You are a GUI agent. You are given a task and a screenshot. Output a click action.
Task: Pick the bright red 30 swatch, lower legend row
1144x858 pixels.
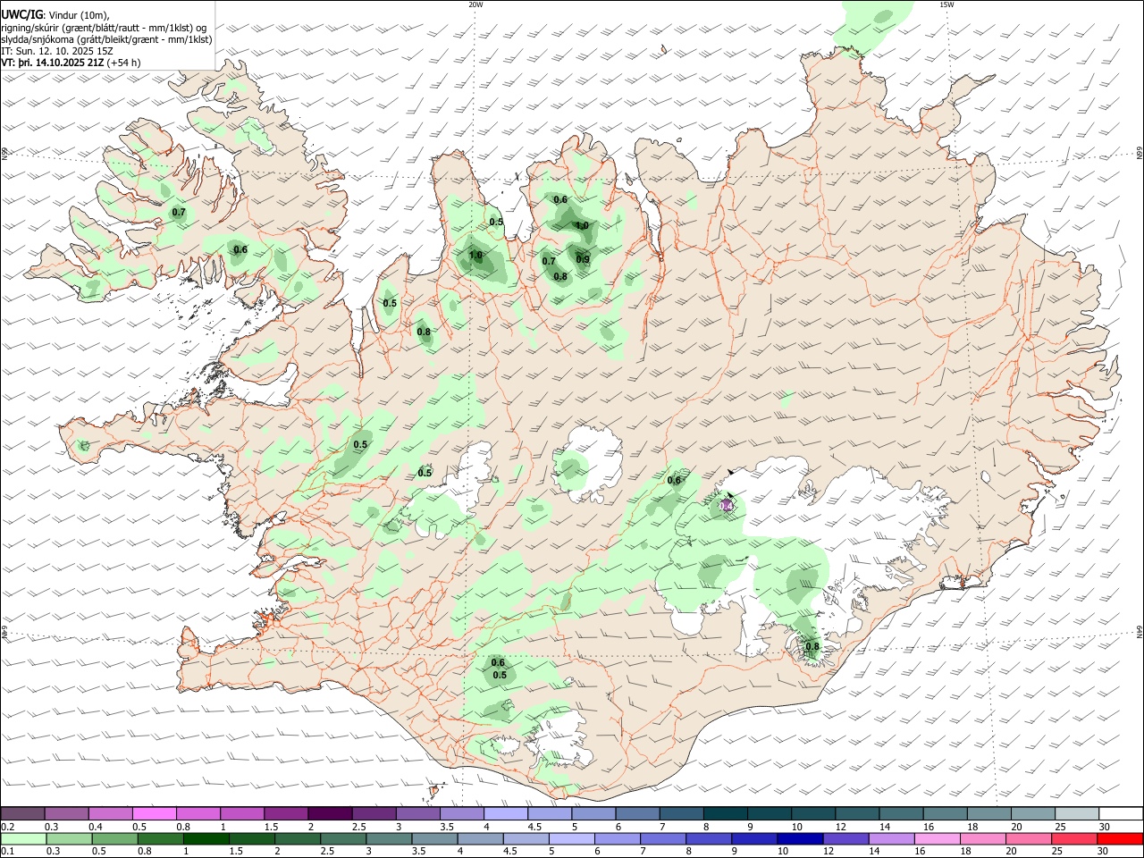tap(1119, 838)
